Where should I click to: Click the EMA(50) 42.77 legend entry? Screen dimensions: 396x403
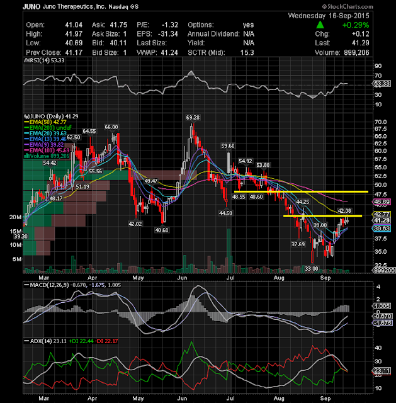(x=45, y=122)
